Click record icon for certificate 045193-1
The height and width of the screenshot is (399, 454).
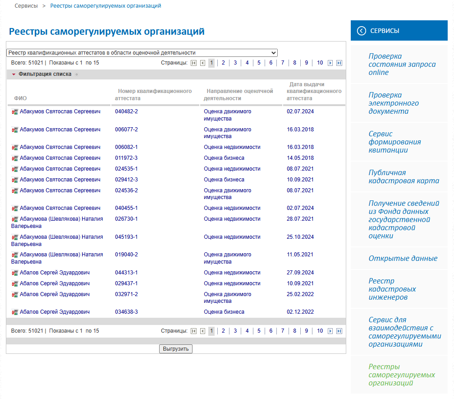[15, 237]
